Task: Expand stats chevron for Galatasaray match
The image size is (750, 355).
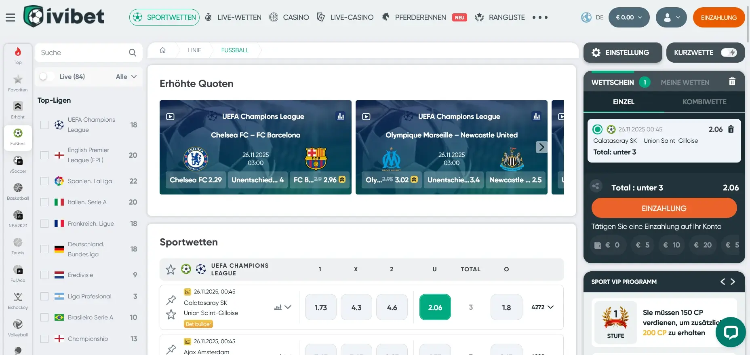Action: [288, 307]
